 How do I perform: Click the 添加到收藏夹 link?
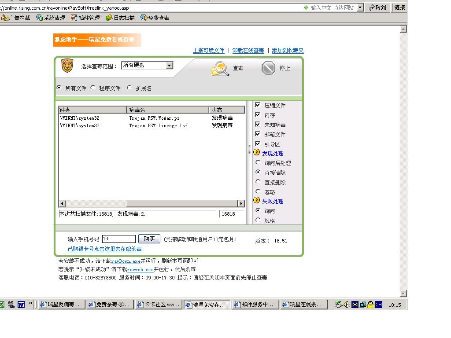[288, 51]
